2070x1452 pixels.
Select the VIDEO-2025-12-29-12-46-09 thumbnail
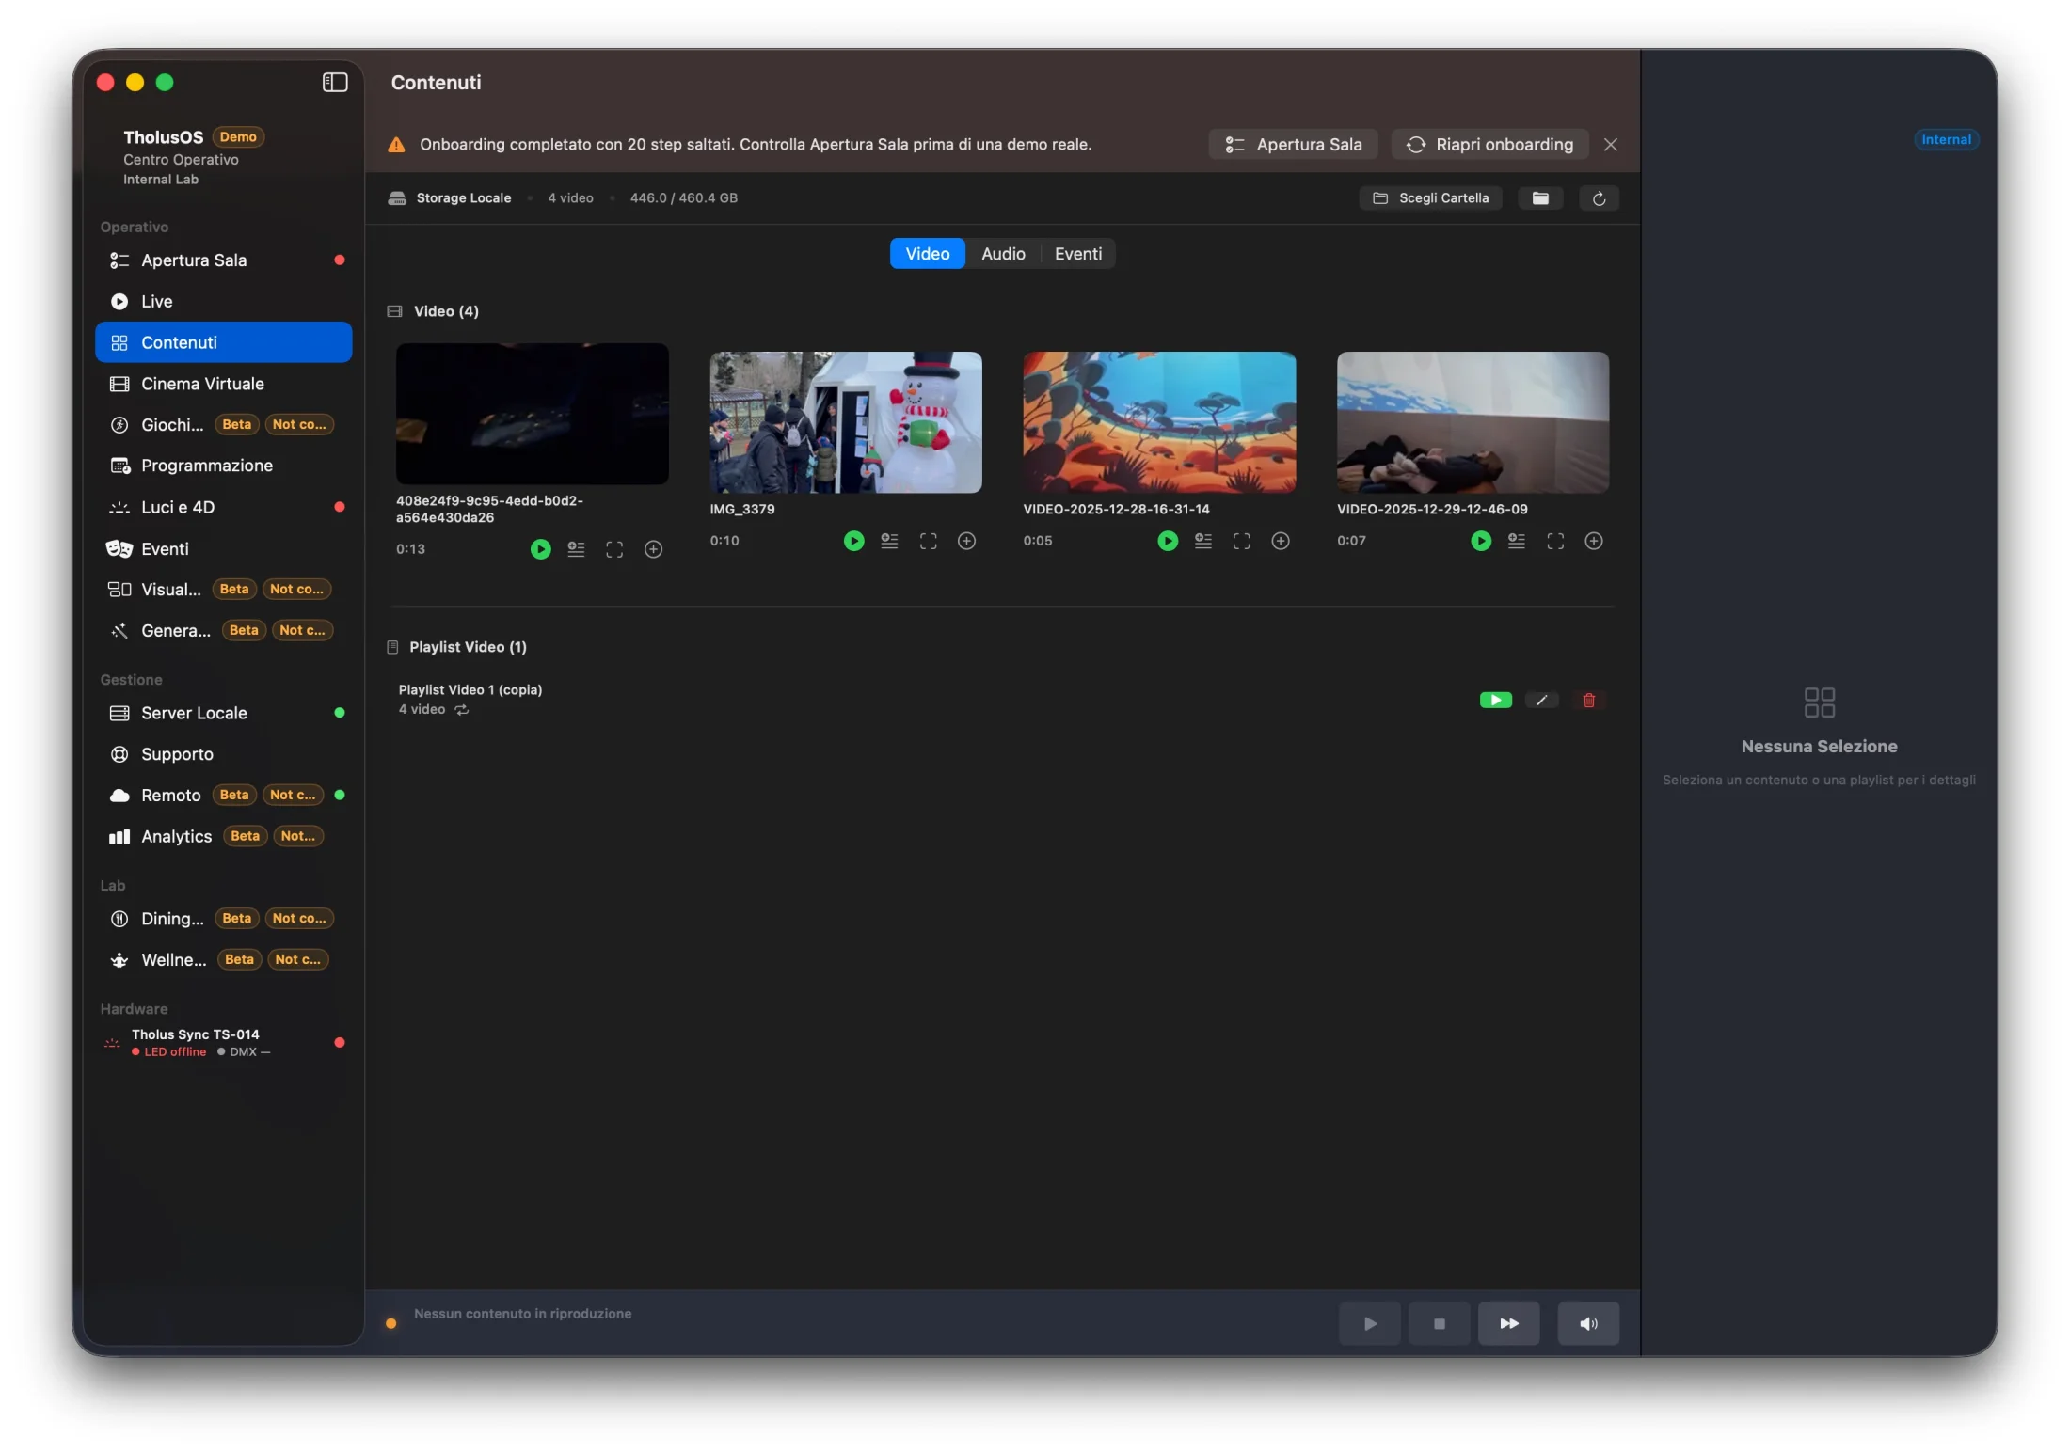pos(1472,422)
